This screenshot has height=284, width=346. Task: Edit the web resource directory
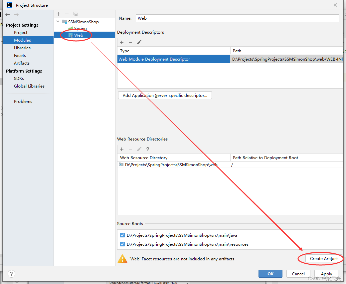[139, 149]
